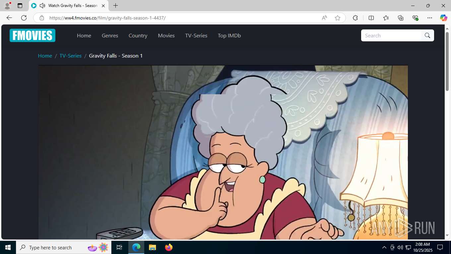451x254 pixels.
Task: Go to Movies section
Action: 166,35
